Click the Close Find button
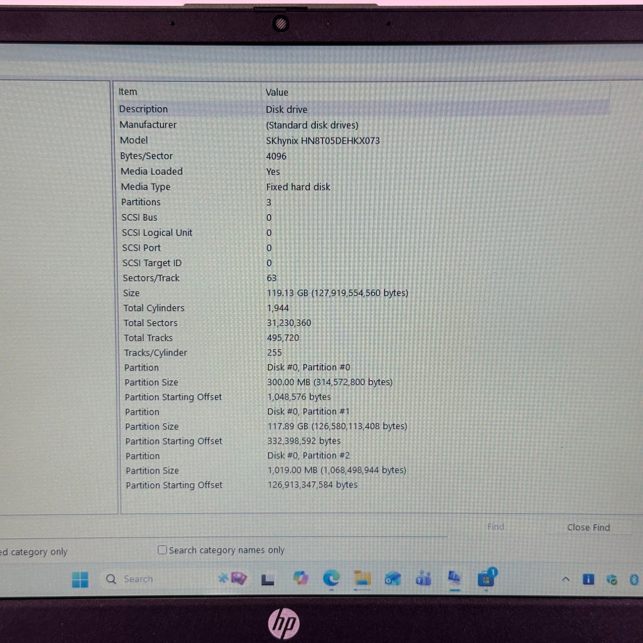 tap(588, 527)
